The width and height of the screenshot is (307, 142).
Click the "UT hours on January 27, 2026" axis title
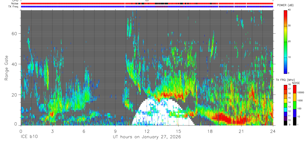tap(146, 137)
